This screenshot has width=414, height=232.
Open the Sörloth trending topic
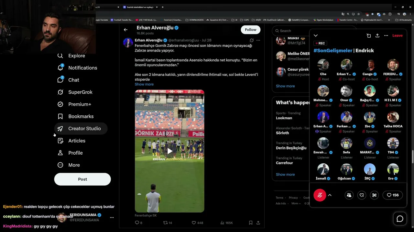point(282,133)
